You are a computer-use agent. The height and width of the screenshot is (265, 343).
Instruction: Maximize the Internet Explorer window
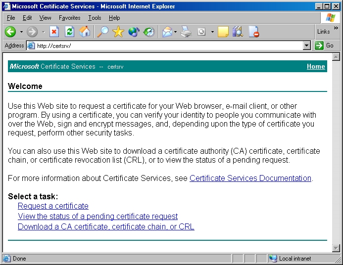coord(327,6)
